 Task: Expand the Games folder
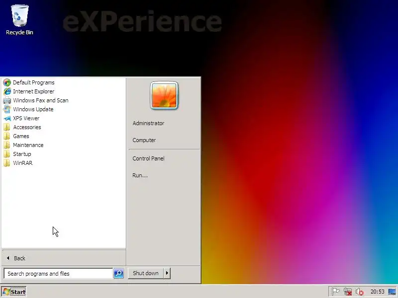21,136
